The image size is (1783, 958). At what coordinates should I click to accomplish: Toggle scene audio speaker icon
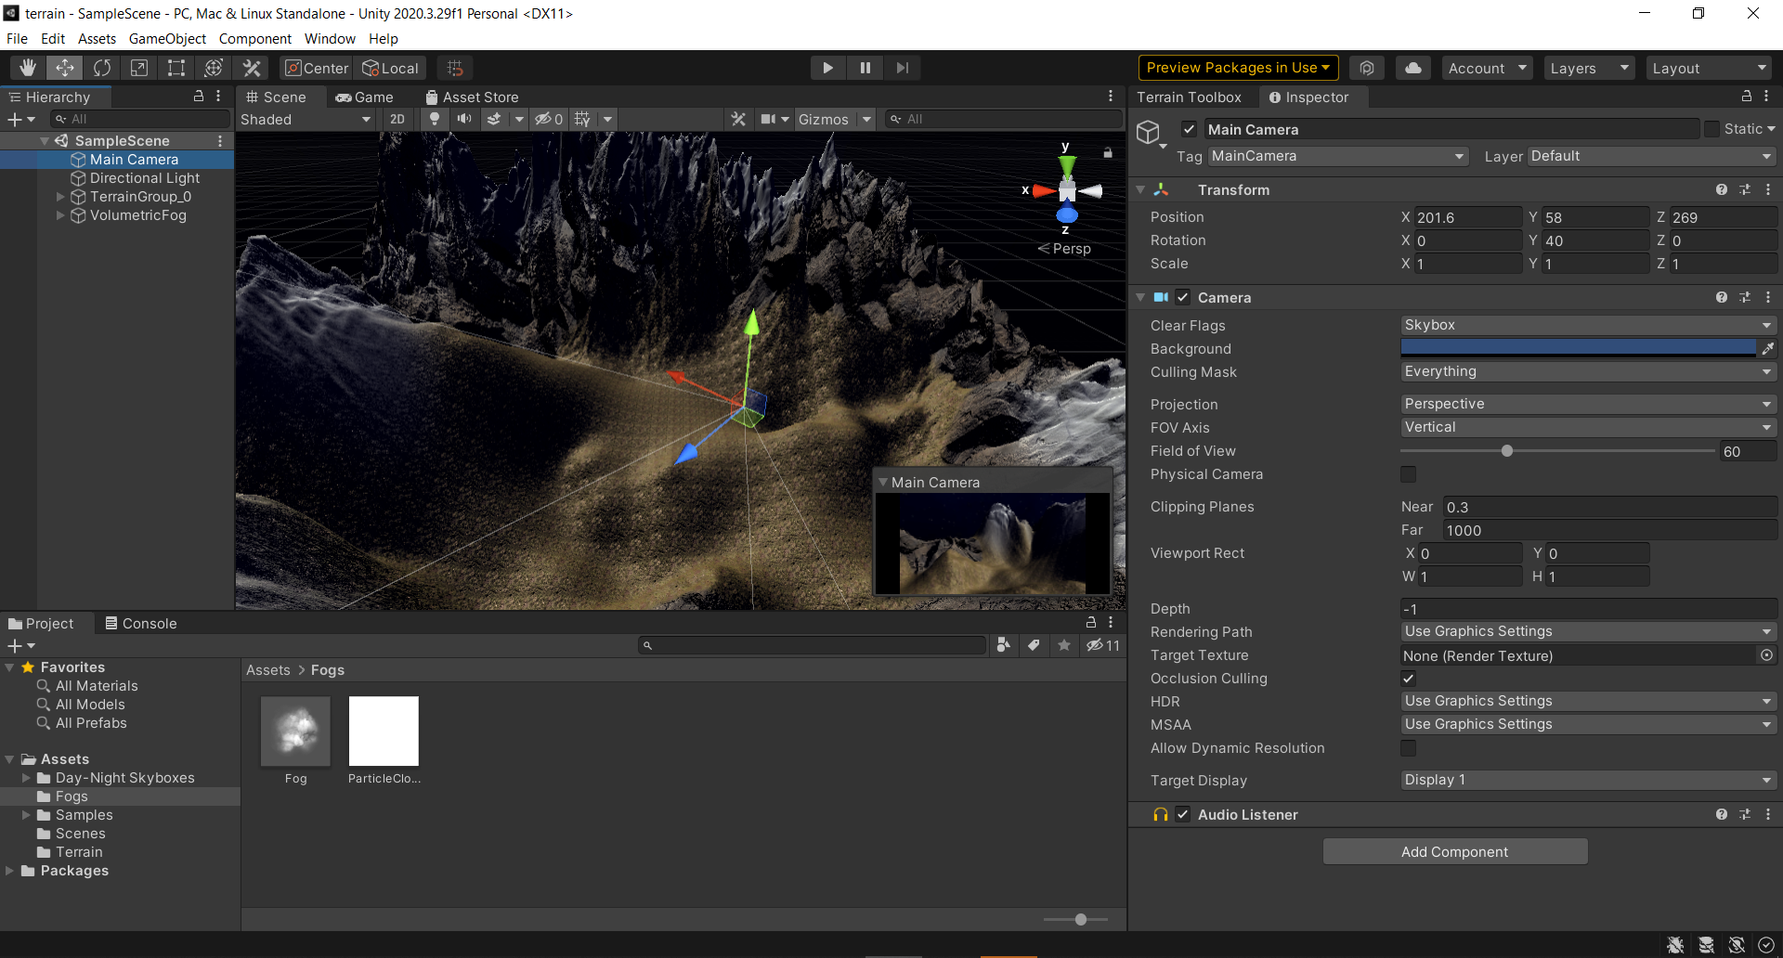pos(463,119)
